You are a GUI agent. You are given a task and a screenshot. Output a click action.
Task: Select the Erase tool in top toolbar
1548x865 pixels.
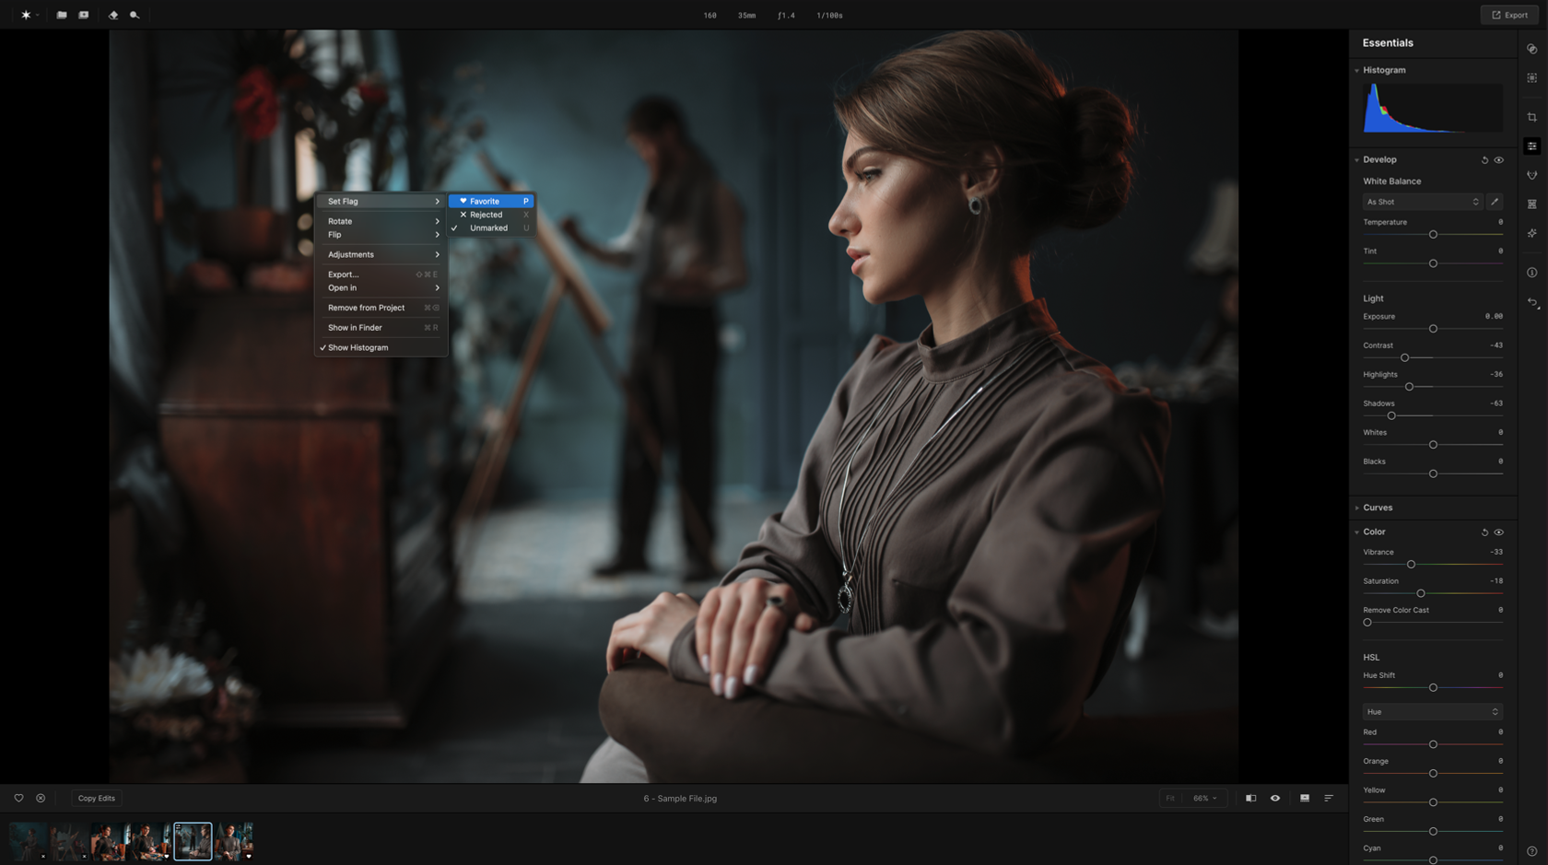pos(112,15)
